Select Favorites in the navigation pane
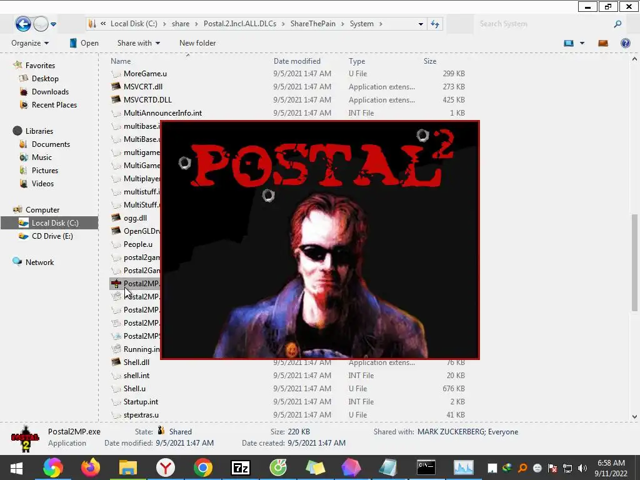Image resolution: width=640 pixels, height=480 pixels. [40, 65]
